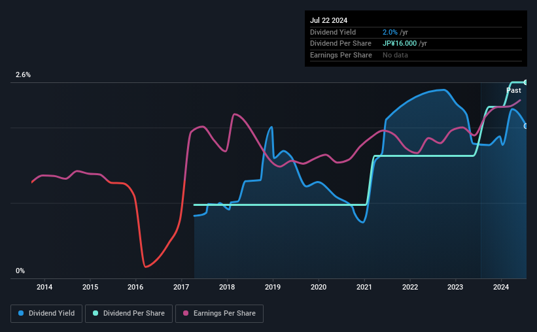The image size is (537, 332).
Task: Click the blue Dividend Yield endpoint marker
Action: coord(525,126)
